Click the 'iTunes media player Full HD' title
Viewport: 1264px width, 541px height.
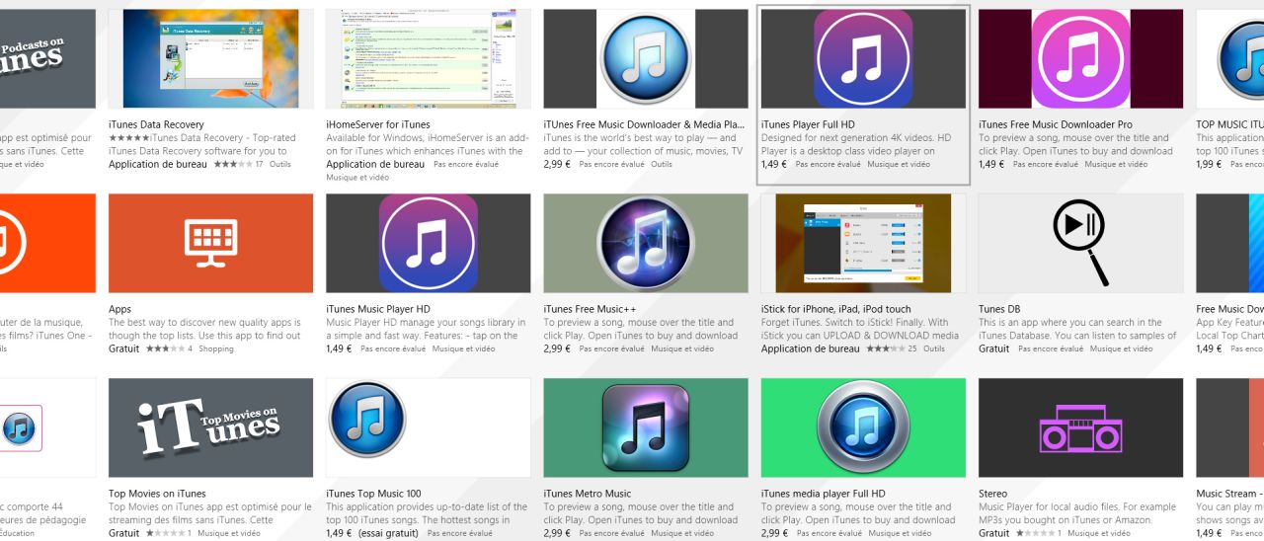click(824, 494)
